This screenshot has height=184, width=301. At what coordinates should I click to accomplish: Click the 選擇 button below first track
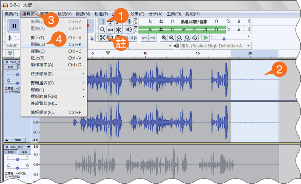18,140
